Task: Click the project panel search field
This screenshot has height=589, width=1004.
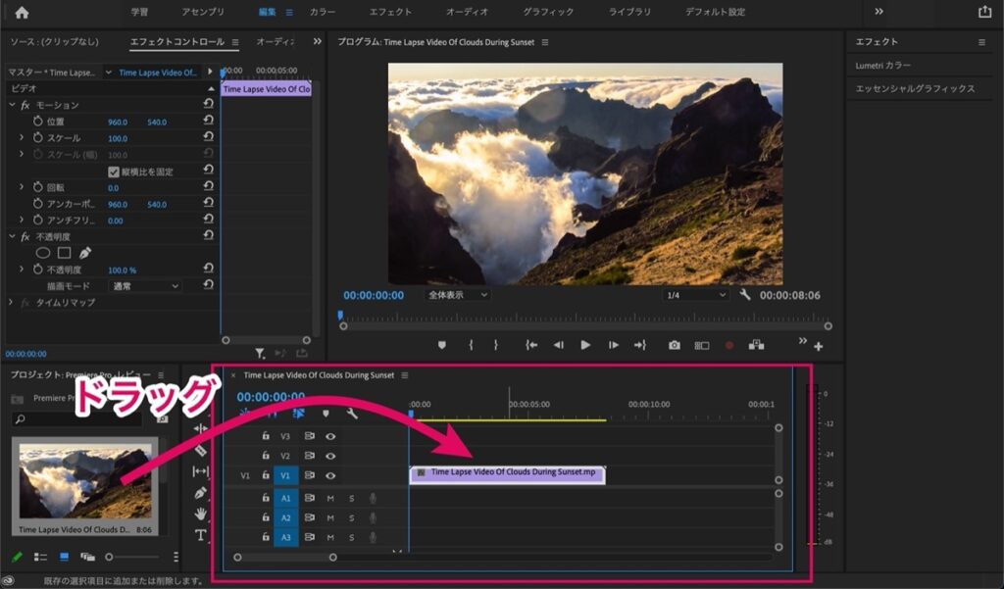Action: [76, 418]
